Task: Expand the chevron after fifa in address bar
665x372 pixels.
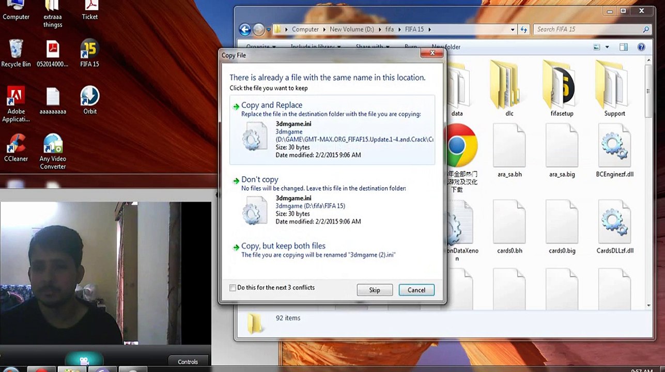Action: click(x=399, y=29)
